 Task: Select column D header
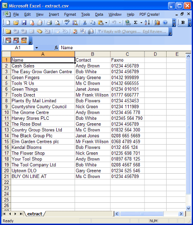156,54
